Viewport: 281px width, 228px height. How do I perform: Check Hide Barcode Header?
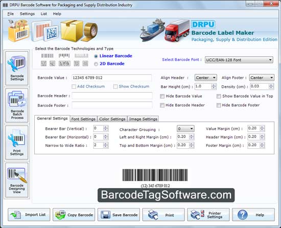pos(162,105)
